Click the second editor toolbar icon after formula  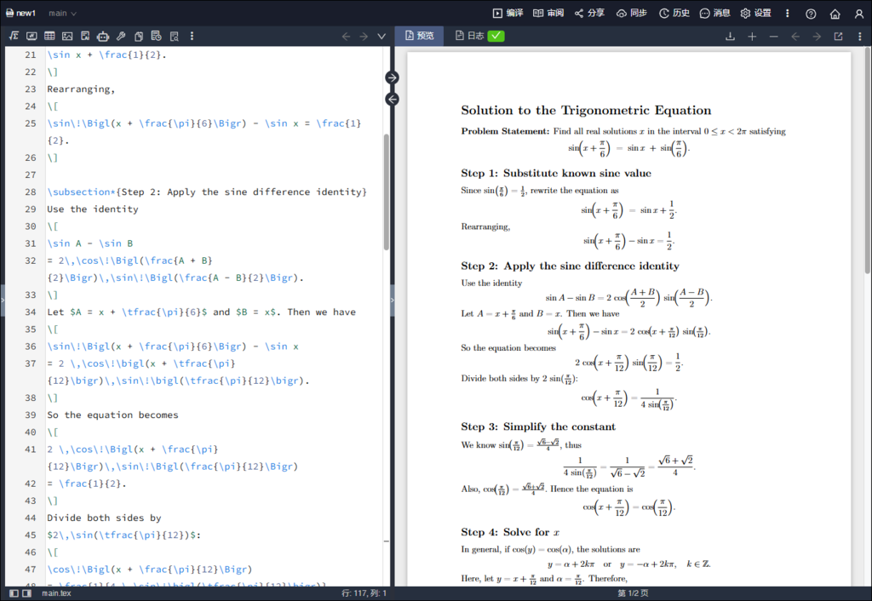pyautogui.click(x=32, y=36)
